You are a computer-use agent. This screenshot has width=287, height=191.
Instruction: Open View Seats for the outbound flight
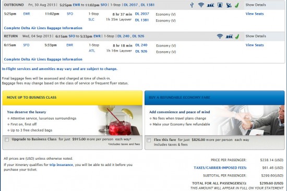(x=255, y=14)
